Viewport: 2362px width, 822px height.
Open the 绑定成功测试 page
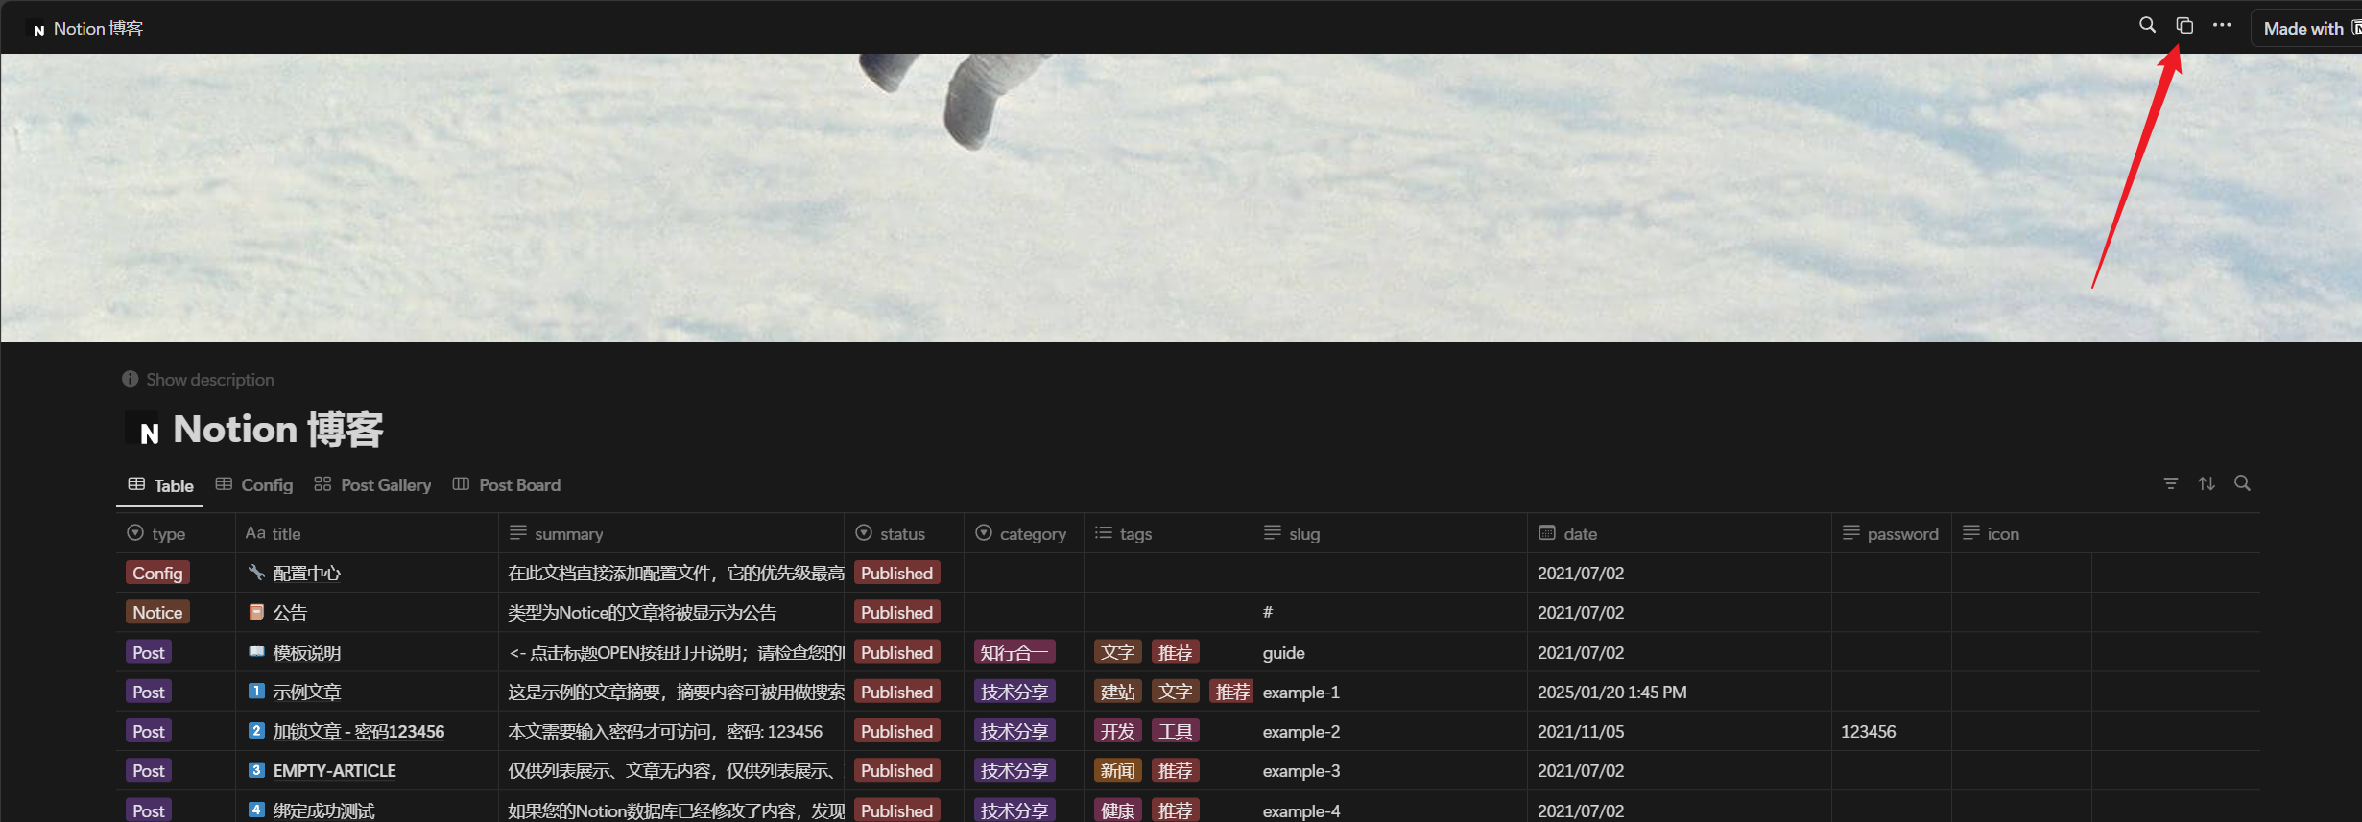coord(324,810)
